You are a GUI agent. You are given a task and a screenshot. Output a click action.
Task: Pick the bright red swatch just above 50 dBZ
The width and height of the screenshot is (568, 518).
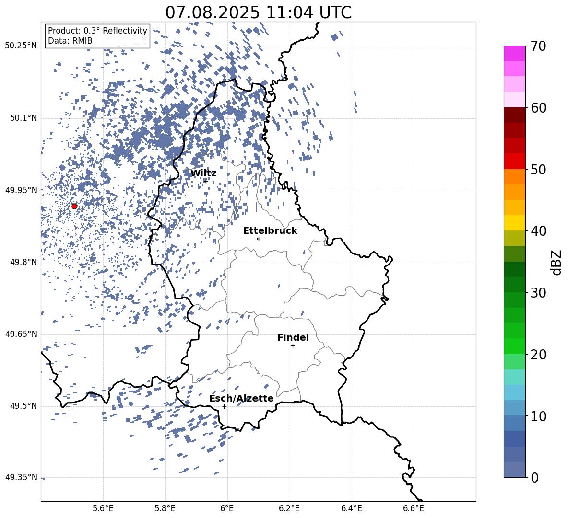coord(514,161)
